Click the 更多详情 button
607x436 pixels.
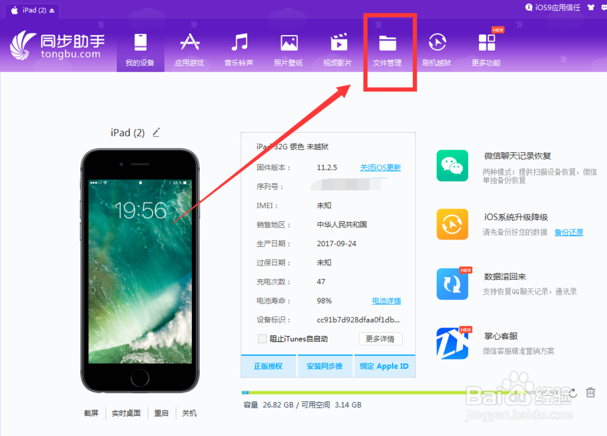coord(380,339)
